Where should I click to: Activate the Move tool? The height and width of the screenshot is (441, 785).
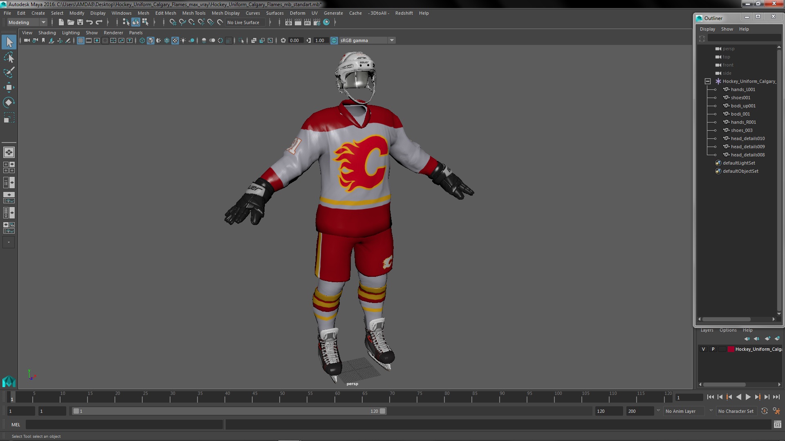tap(9, 87)
